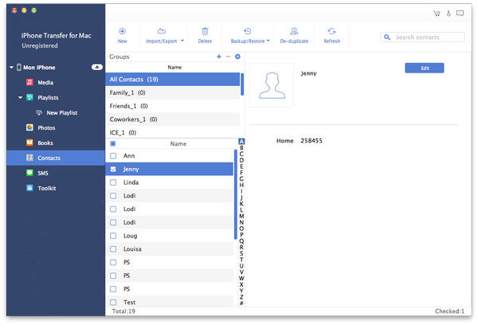Select Family_1 group
Screen dimensions: 478x325
tap(173, 92)
